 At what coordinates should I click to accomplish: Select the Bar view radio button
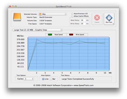point(51,79)
